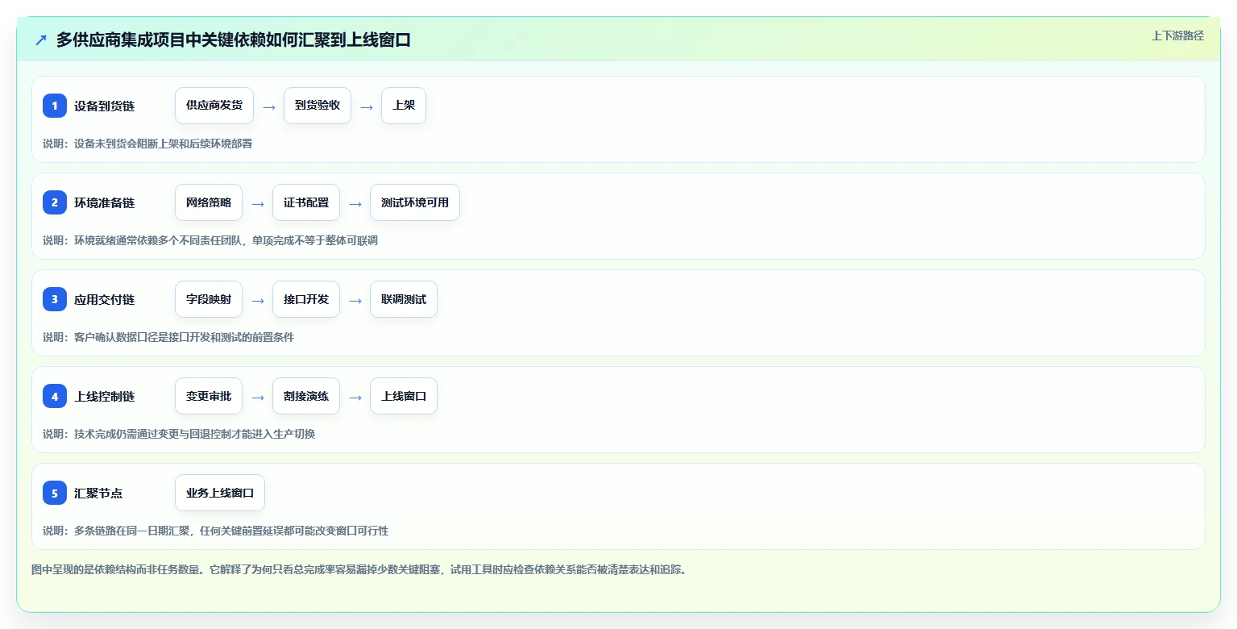Click the 多供应商集成项目 heading text
Screen dimensions: 1237x629
pyautogui.click(x=234, y=40)
